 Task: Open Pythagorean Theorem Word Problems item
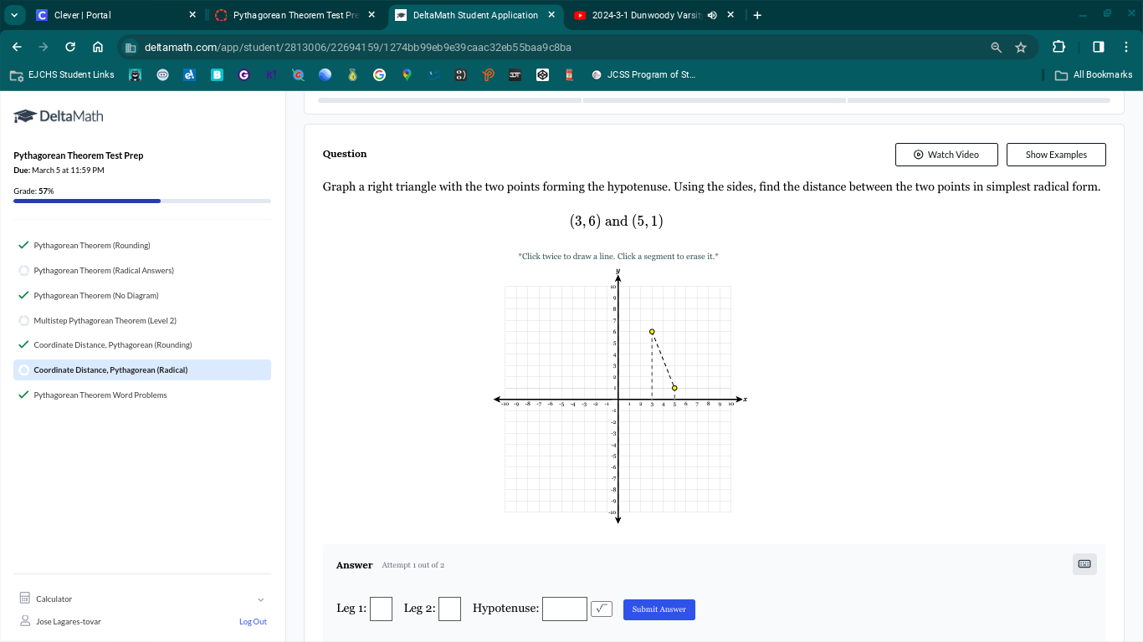100,395
